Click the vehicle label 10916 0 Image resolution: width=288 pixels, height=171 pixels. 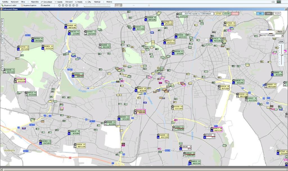click(190, 154)
